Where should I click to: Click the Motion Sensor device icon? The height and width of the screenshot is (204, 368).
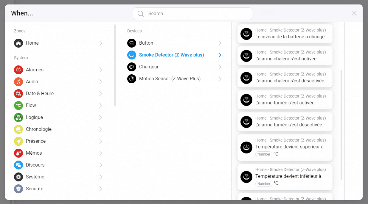[x=132, y=79]
